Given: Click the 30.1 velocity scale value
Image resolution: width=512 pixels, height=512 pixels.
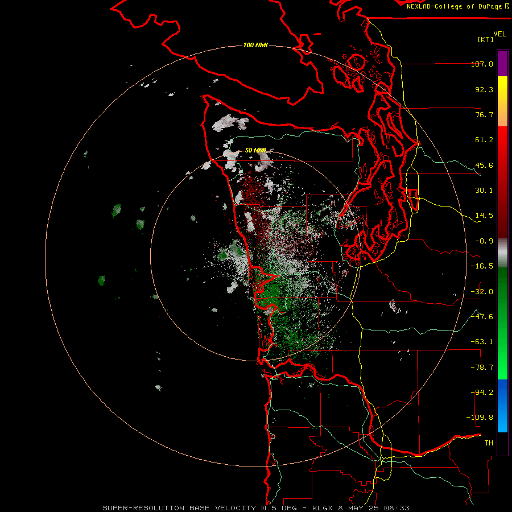Looking at the screenshot, I should [484, 191].
